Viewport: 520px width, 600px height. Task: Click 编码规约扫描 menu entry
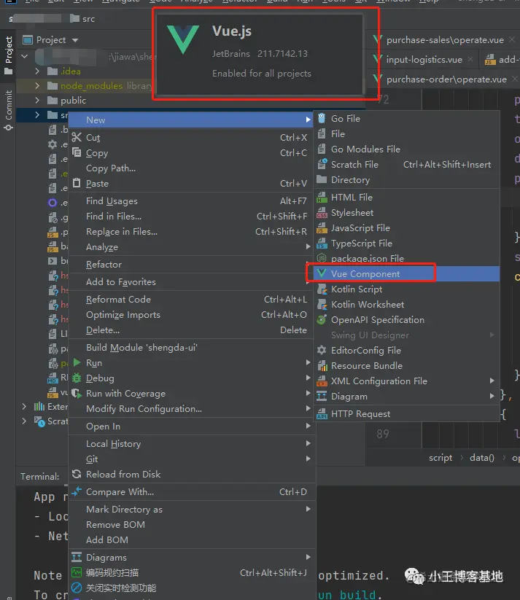pyautogui.click(x=192, y=573)
